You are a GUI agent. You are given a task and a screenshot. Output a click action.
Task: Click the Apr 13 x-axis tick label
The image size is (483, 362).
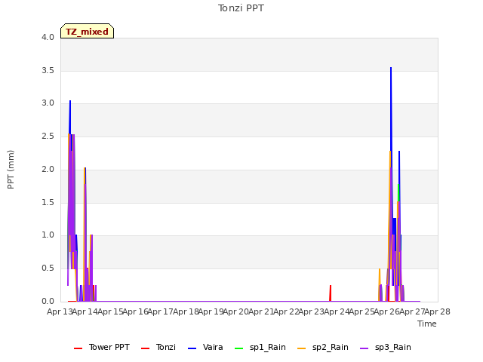[60, 311]
